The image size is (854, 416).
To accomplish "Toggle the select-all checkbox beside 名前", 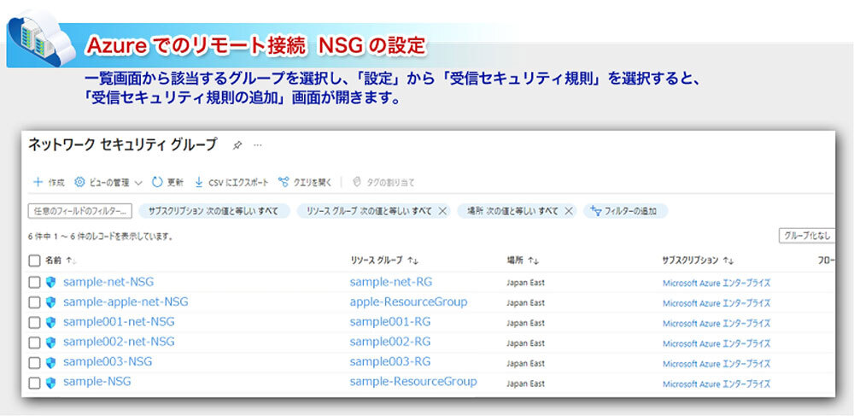I will click(34, 261).
